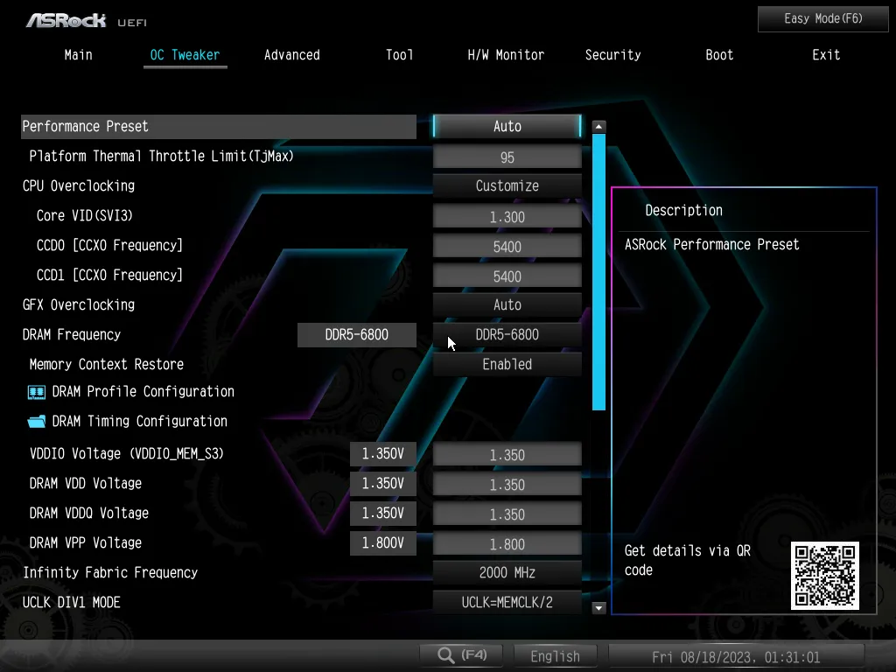Select the Core VID(SVI3) label
This screenshot has width=896, height=672.
(85, 215)
